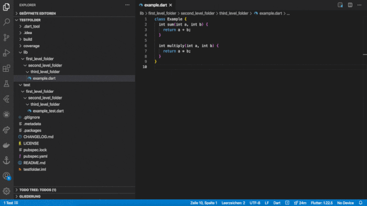Viewport: 367px width, 206px height.
Task: Split the editor to the right
Action: [x=350, y=5]
